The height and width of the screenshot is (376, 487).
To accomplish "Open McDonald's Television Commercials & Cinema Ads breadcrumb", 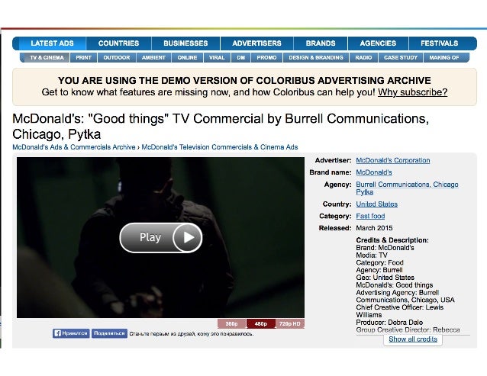I will 220,147.
